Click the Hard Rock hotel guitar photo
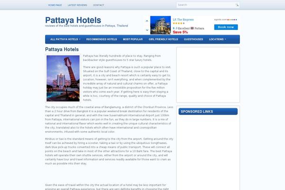 coord(63,78)
